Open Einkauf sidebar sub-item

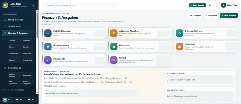coord(14,60)
